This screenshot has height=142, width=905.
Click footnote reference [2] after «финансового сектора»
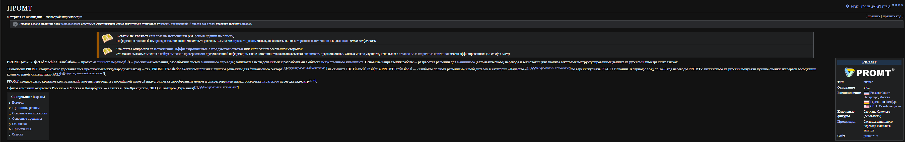[x=284, y=68]
